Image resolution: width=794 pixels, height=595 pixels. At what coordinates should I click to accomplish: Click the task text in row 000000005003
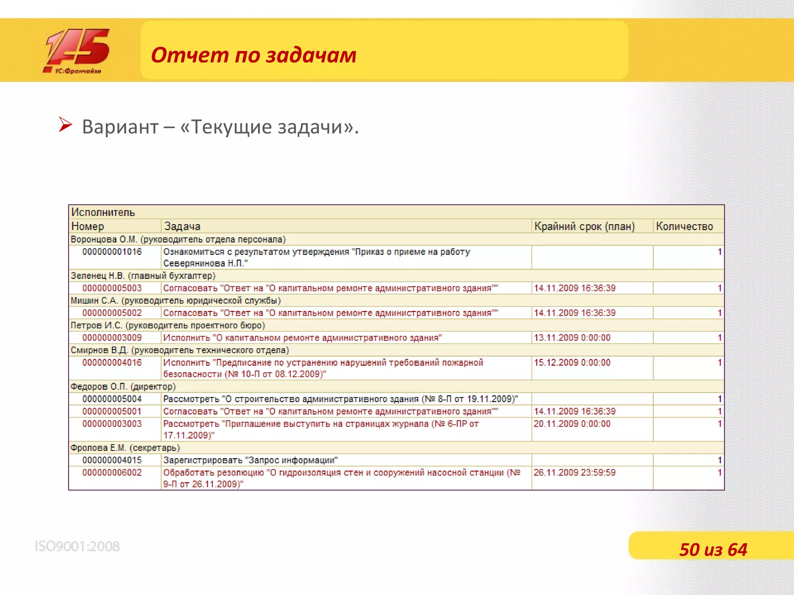330,288
